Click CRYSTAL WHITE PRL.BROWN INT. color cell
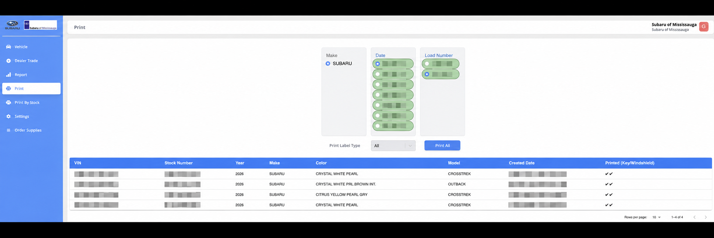The height and width of the screenshot is (238, 714). click(x=346, y=184)
